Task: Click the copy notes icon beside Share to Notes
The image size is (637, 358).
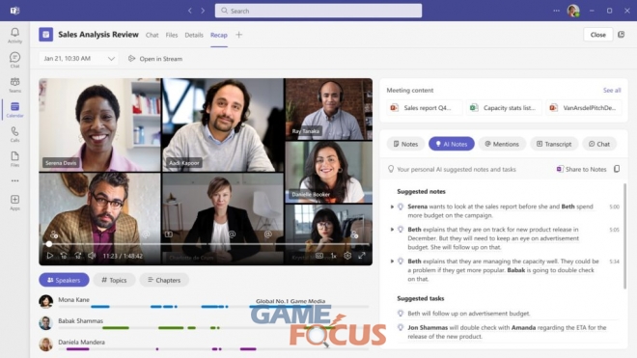Action: [617, 169]
